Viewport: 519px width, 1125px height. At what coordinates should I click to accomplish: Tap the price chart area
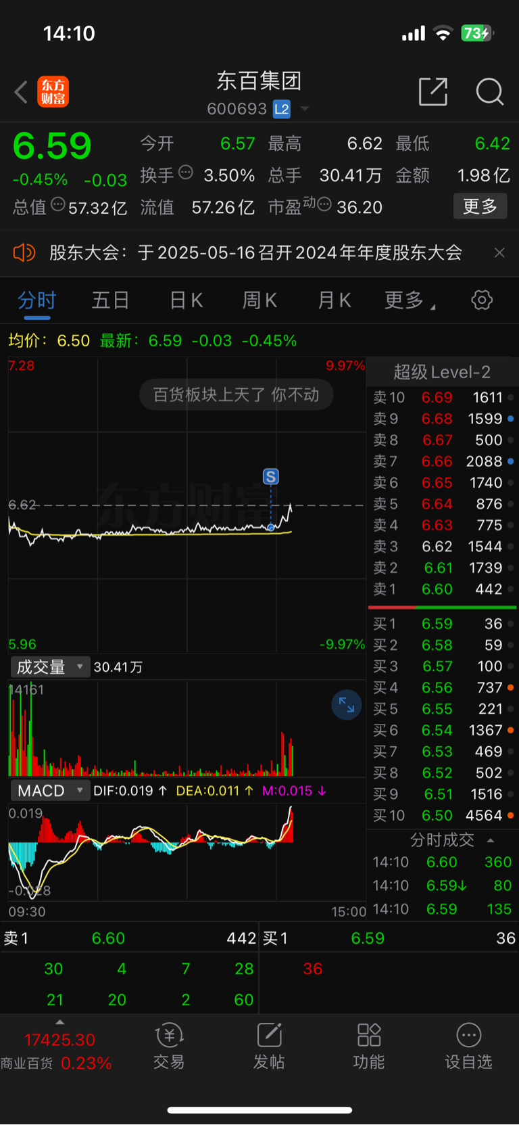tap(187, 505)
